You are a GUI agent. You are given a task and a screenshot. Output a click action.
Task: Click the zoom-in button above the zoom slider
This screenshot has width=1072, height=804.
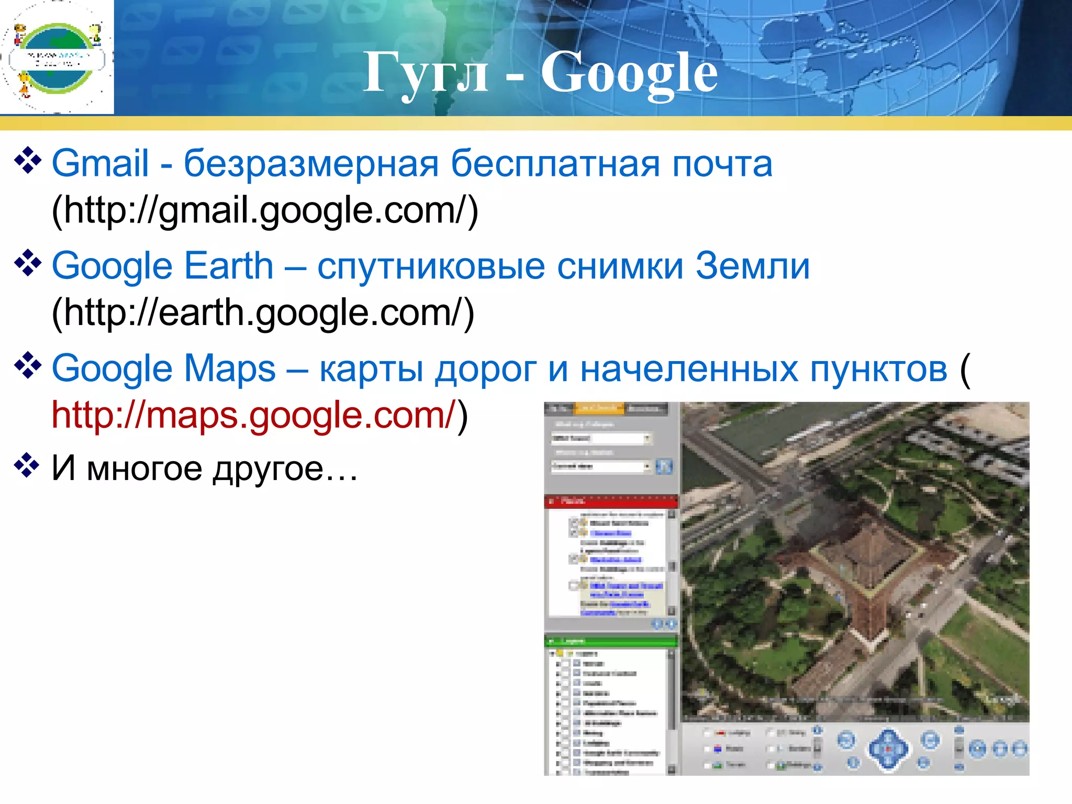[x=818, y=730]
